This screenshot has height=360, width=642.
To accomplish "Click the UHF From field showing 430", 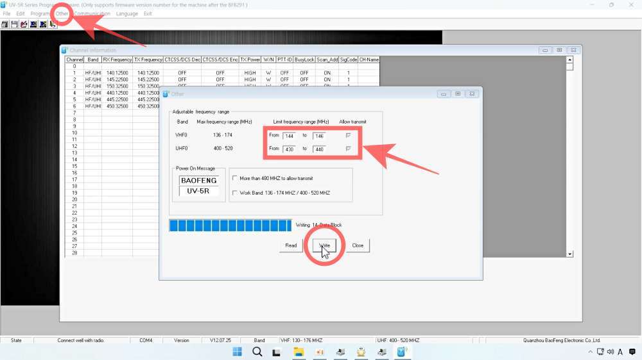I will pyautogui.click(x=289, y=149).
